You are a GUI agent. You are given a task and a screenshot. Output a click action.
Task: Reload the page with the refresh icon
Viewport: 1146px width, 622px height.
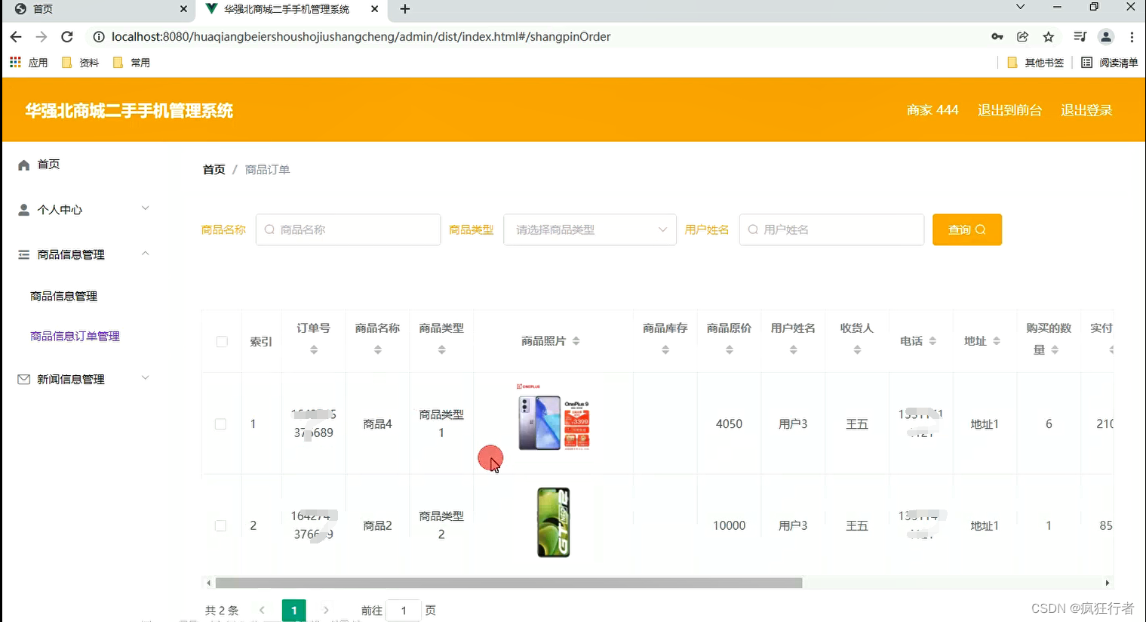pos(67,37)
